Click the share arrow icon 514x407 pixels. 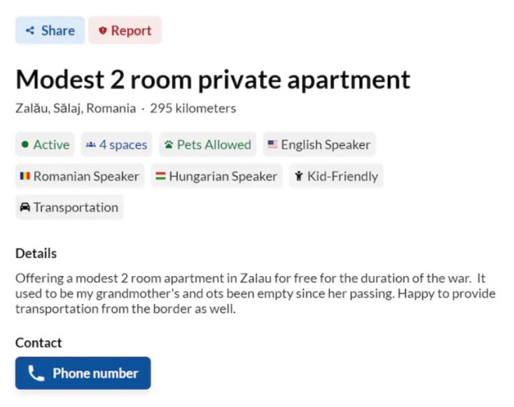point(30,31)
